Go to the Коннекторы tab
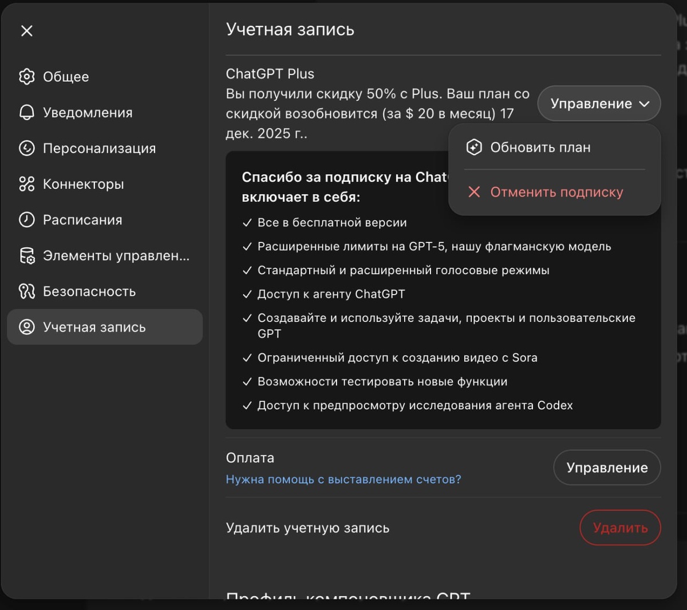This screenshot has height=610, width=687. [105, 184]
